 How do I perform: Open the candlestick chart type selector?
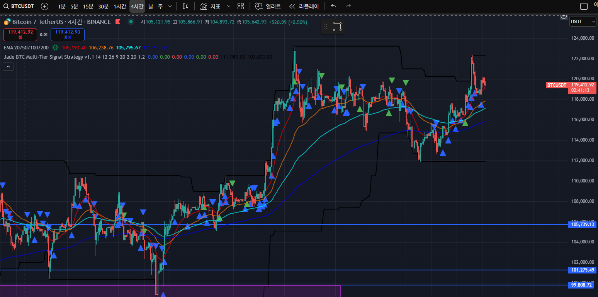tap(186, 6)
